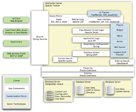
Task: Select Flow Between UI and Logic box
Action: point(91,31)
